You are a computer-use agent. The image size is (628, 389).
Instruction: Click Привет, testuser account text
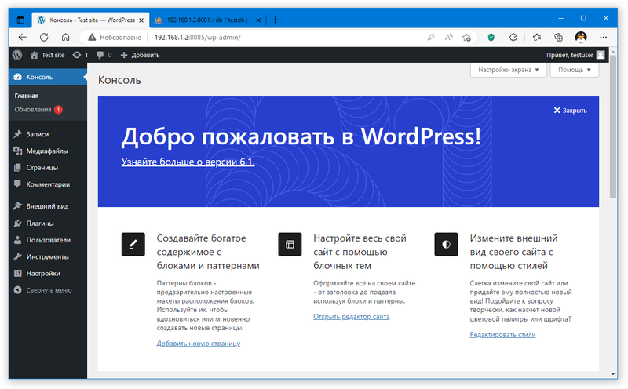pos(570,55)
